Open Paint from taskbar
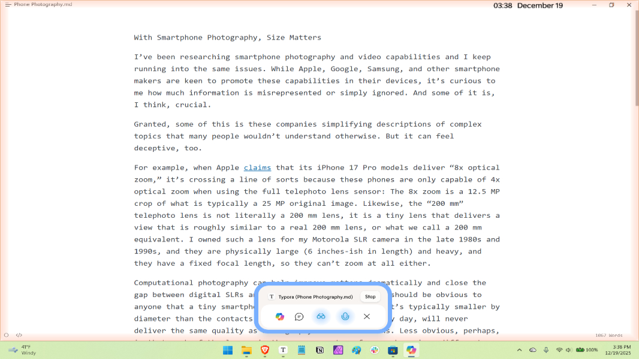Viewport: 639px width, 359px height. pyautogui.click(x=357, y=350)
